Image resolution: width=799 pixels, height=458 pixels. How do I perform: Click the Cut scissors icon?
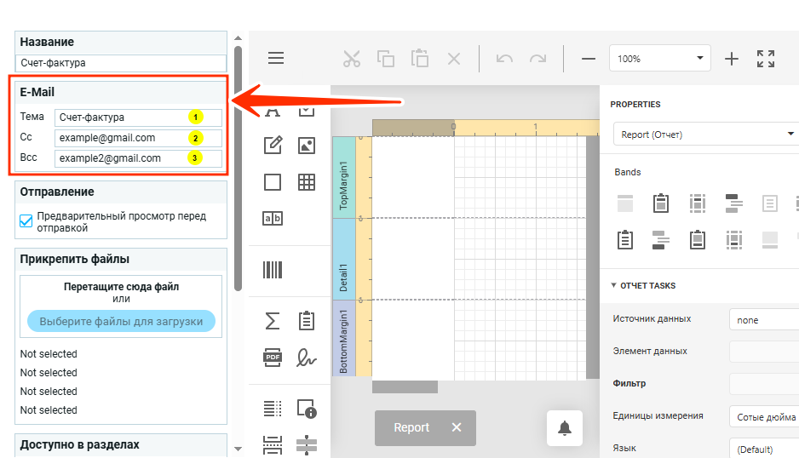[352, 59]
